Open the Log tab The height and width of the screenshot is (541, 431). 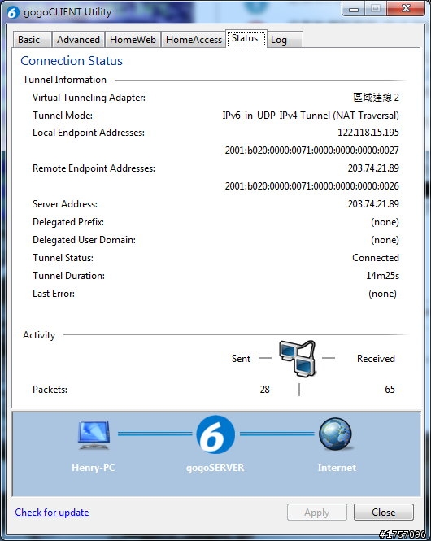click(x=285, y=40)
